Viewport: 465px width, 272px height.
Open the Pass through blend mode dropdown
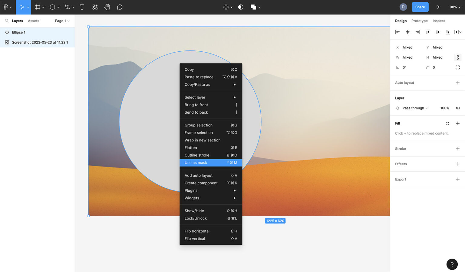414,108
